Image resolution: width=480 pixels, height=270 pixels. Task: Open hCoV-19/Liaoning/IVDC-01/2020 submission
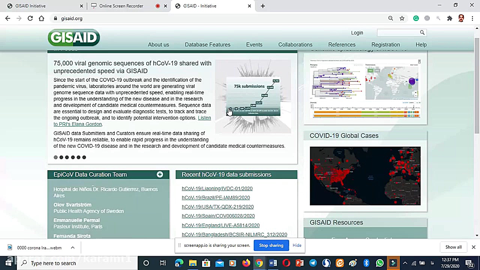click(x=217, y=189)
